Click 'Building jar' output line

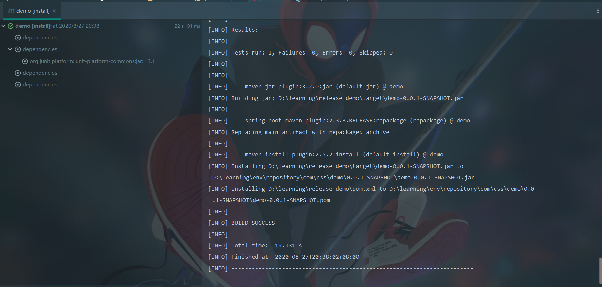(336, 98)
